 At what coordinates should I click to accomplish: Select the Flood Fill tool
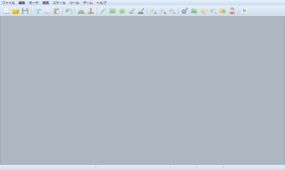pyautogui.click(x=131, y=11)
